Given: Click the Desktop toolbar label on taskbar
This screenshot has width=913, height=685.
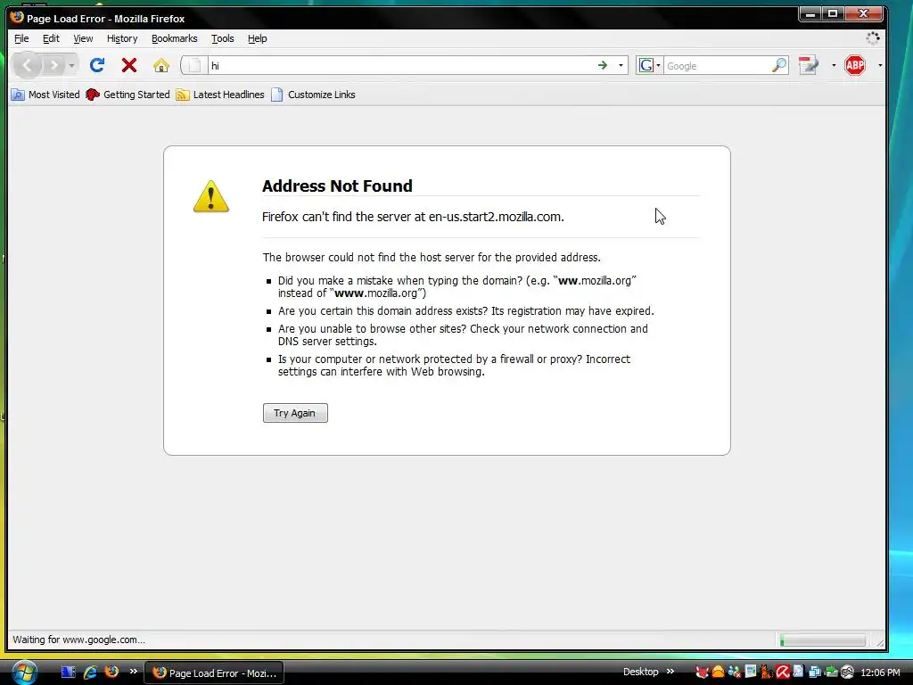Looking at the screenshot, I should tap(640, 672).
